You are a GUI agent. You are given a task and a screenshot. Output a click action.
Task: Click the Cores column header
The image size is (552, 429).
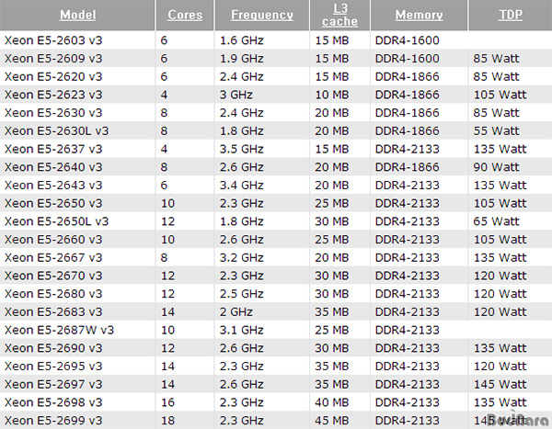click(185, 15)
